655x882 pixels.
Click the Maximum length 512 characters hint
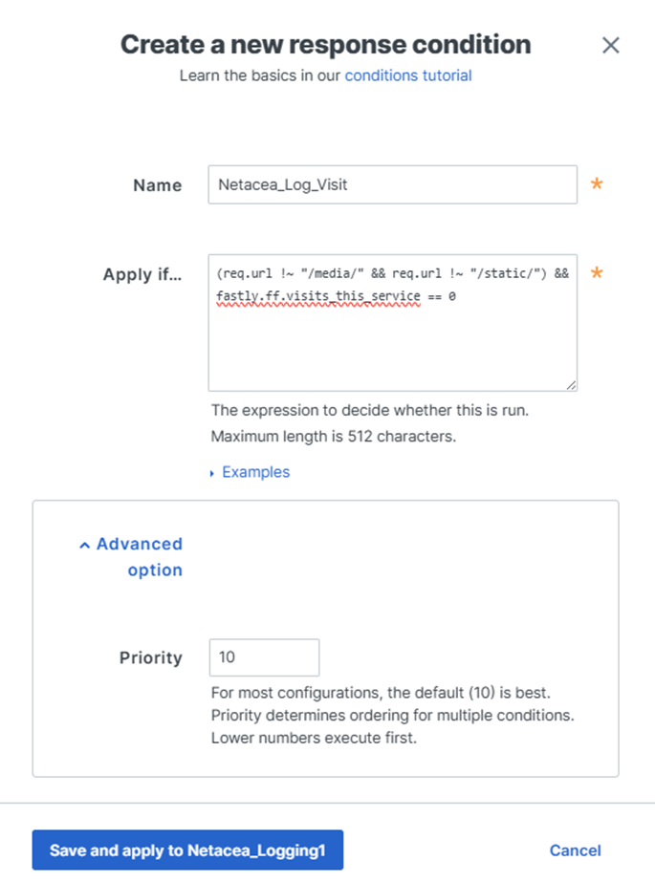click(333, 438)
